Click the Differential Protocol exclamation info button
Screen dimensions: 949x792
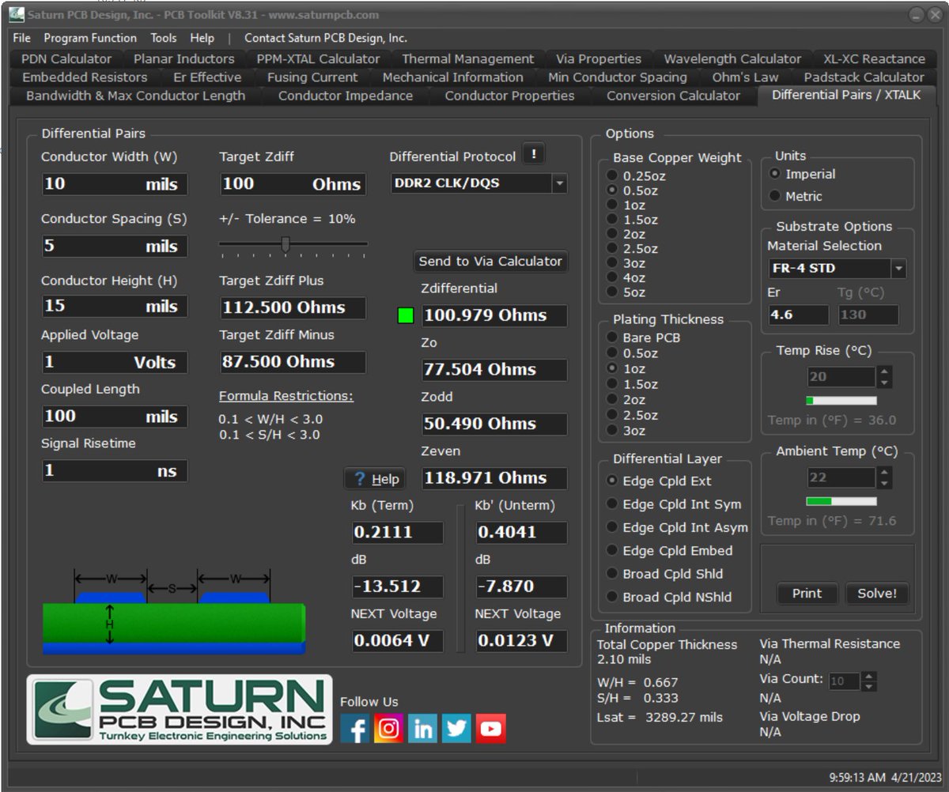point(534,155)
